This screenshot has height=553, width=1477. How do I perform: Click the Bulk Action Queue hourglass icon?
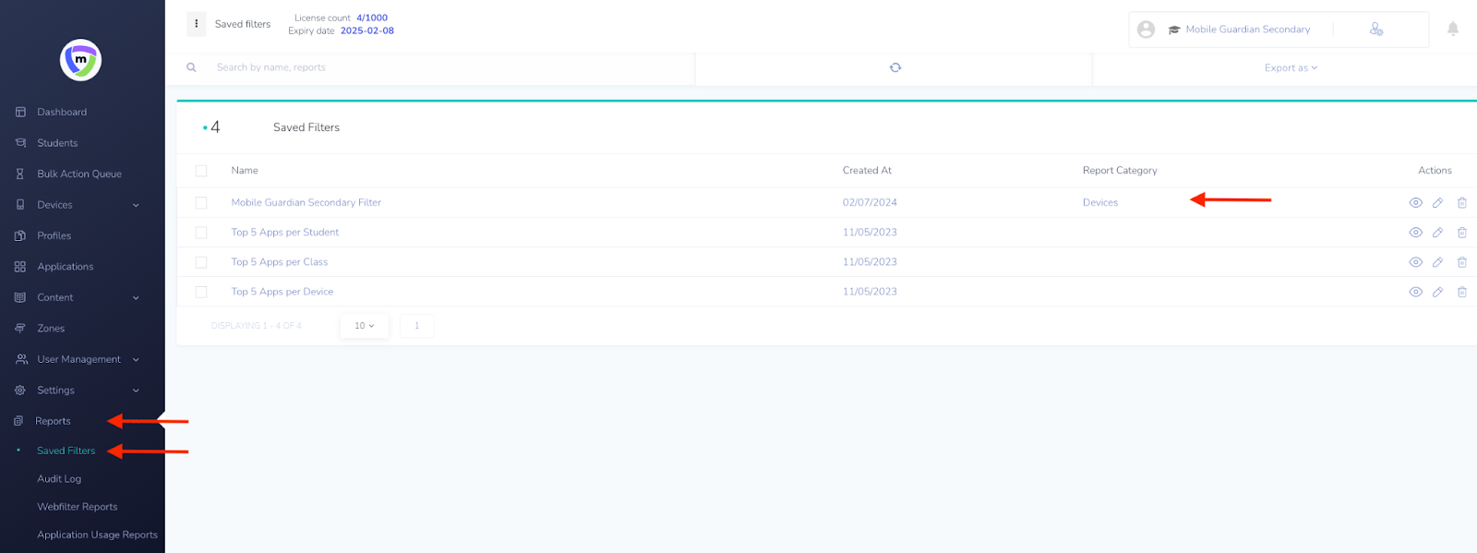[x=20, y=174]
